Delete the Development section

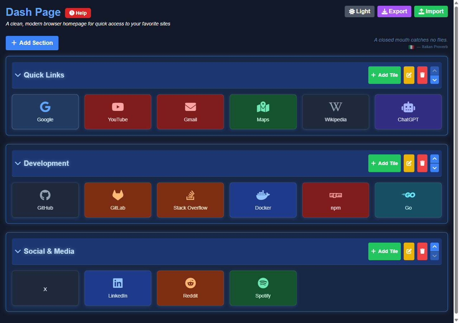pyautogui.click(x=422, y=163)
